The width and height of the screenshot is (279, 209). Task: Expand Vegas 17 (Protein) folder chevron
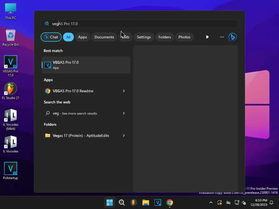124,136
